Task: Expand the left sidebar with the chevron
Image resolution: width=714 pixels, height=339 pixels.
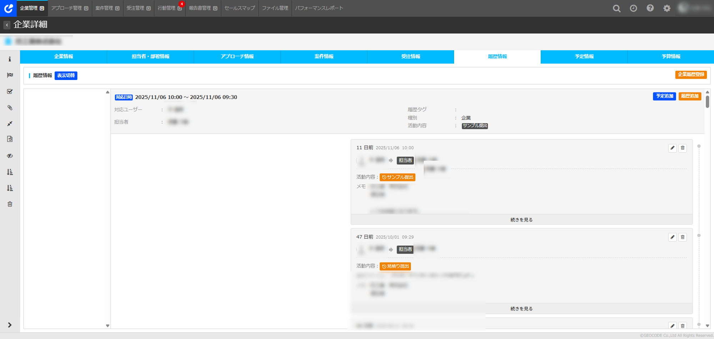Action: (10, 325)
